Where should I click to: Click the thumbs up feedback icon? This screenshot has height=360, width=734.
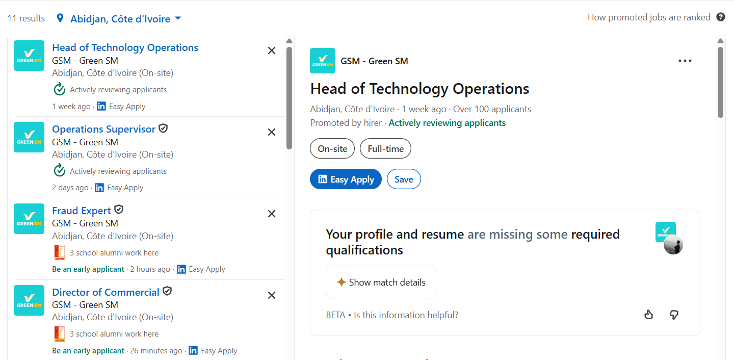tap(648, 315)
